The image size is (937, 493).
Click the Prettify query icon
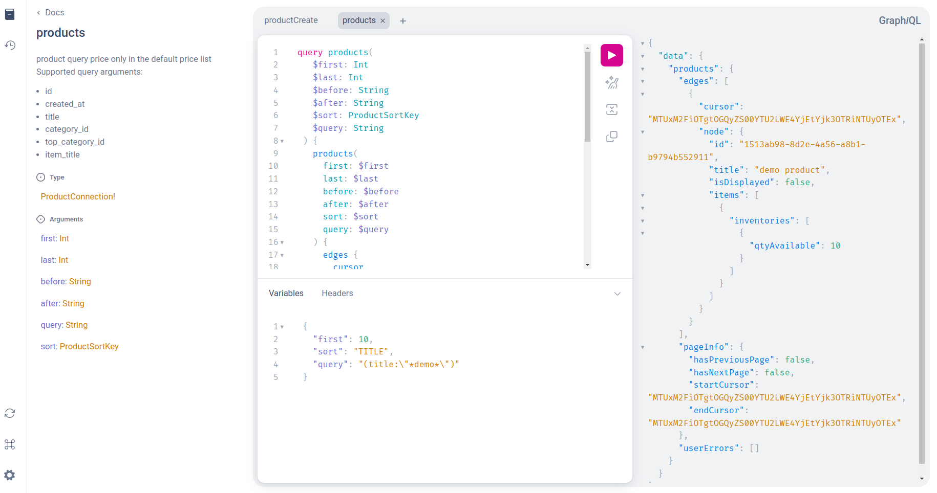[611, 82]
